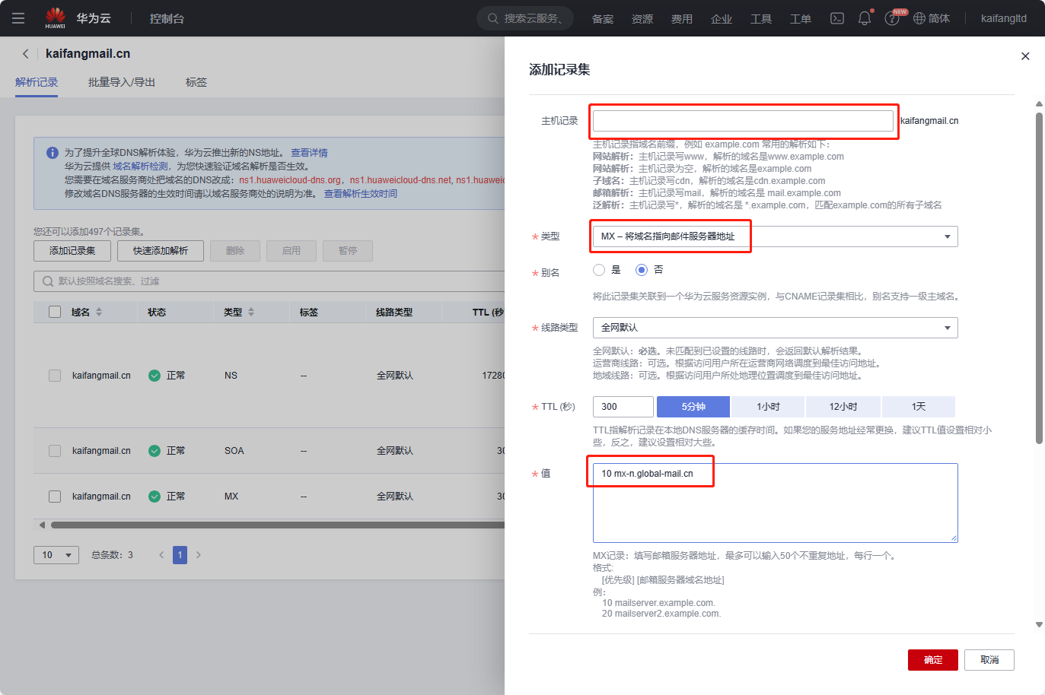Switch to the 解析记录 tab

37,82
